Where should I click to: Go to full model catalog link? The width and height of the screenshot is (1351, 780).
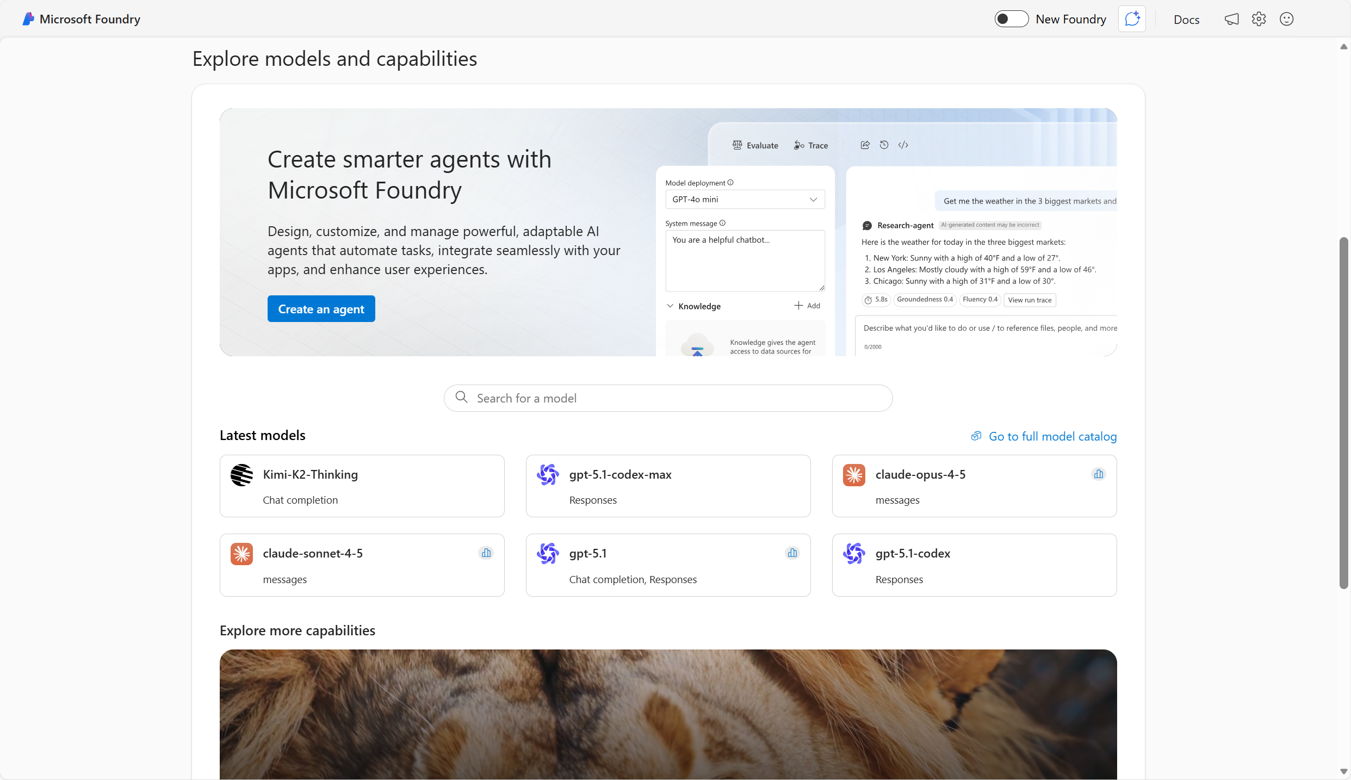[1052, 436]
